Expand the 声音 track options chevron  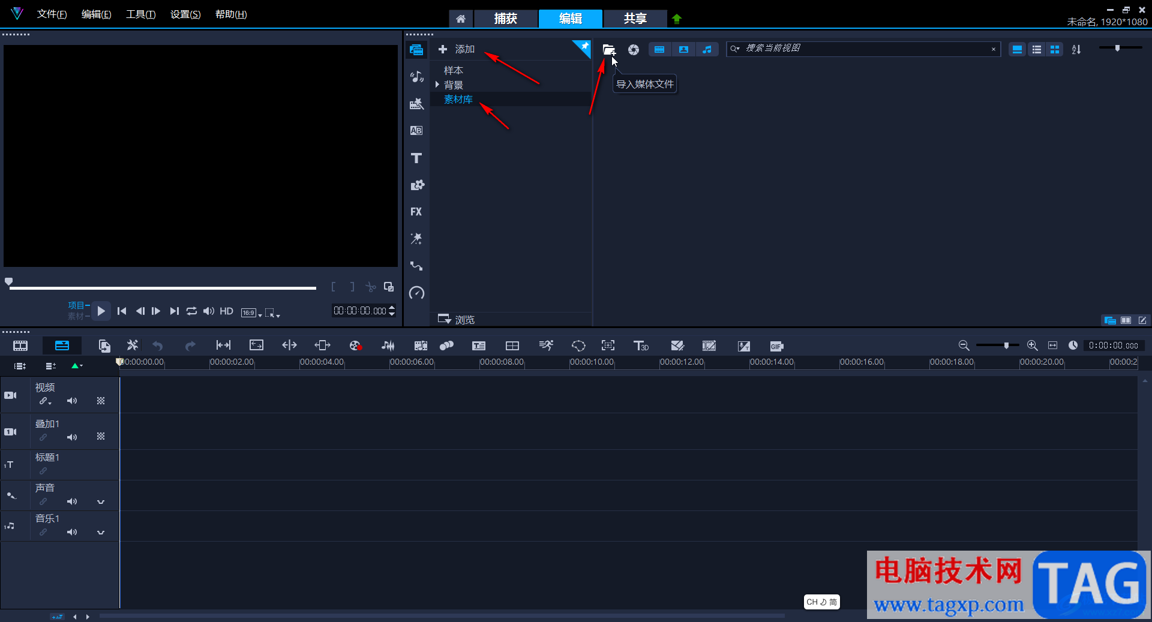pos(101,501)
